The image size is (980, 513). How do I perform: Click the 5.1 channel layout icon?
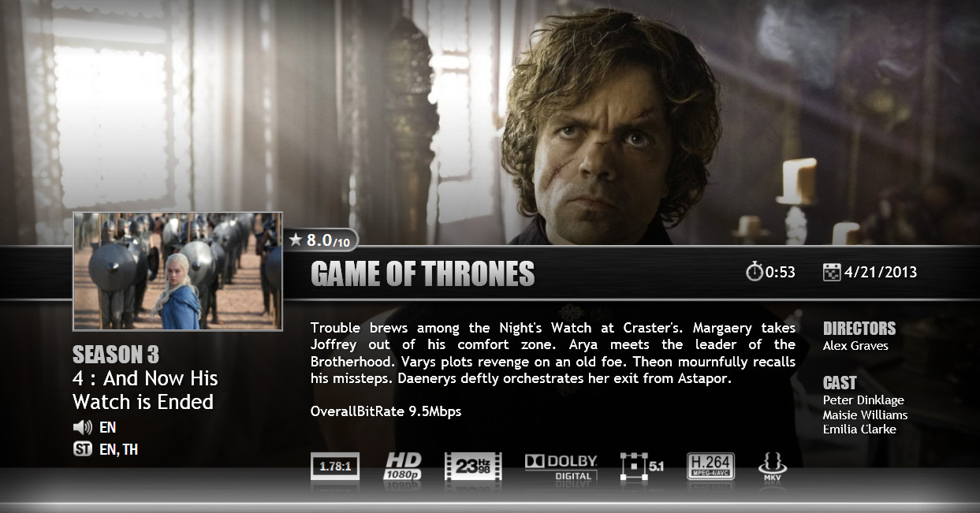(x=642, y=466)
